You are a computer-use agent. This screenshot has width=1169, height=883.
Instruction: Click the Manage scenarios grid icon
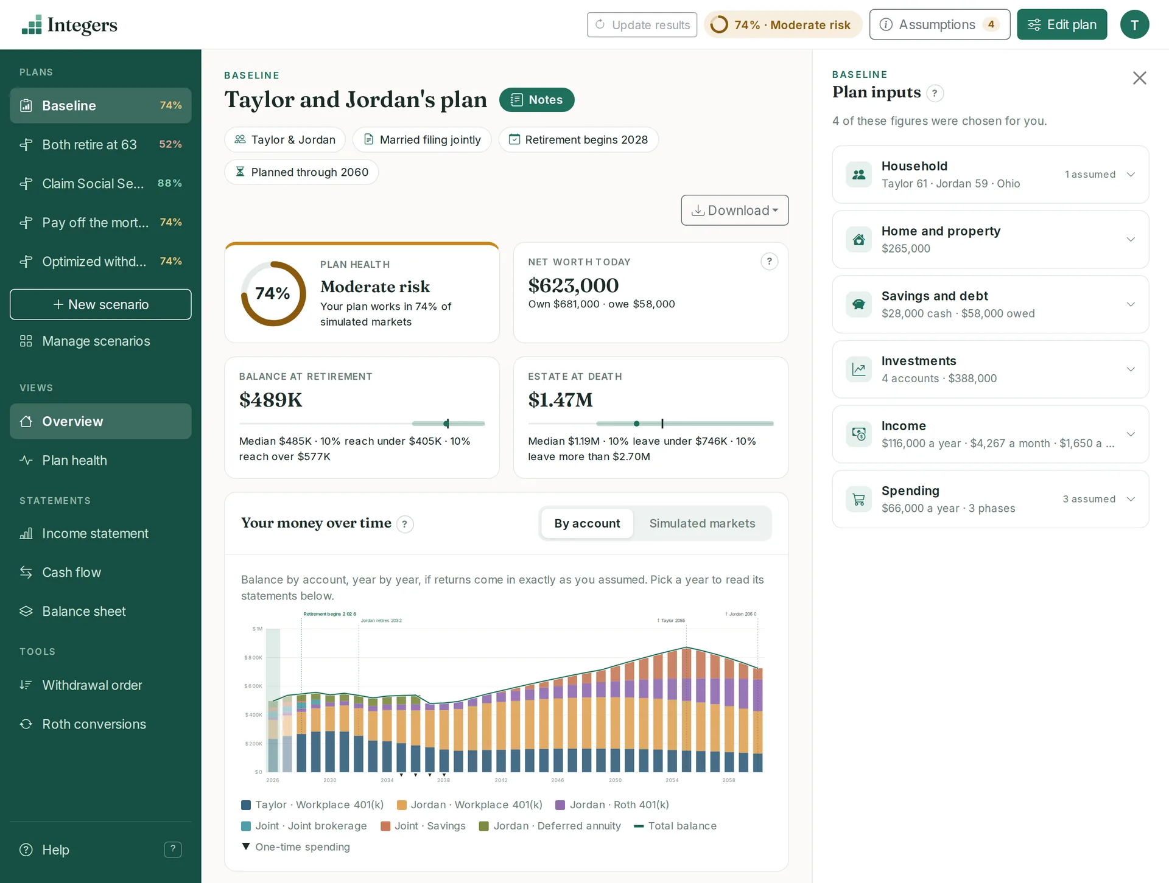click(26, 341)
